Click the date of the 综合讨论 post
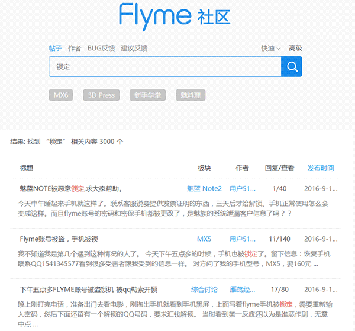The image size is (355, 331). 321,290
